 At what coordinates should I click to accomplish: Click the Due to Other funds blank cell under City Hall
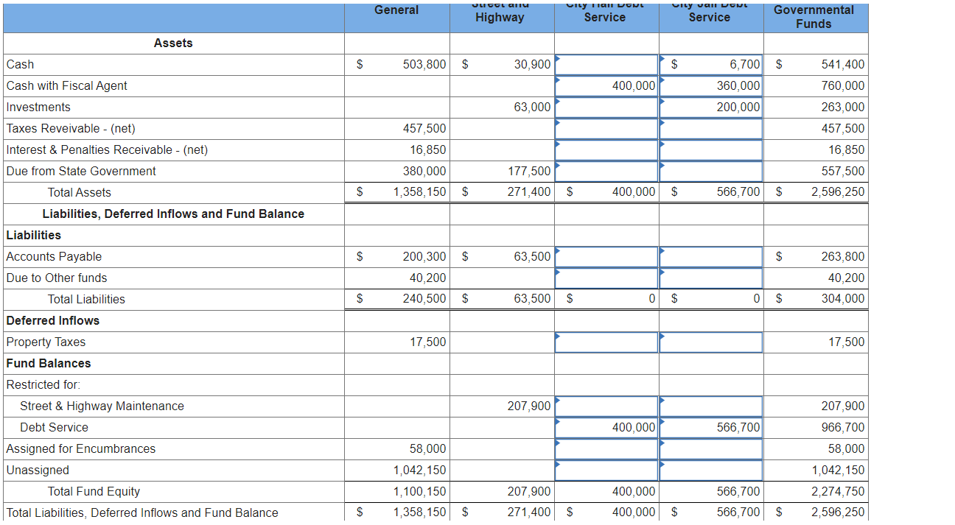click(606, 278)
